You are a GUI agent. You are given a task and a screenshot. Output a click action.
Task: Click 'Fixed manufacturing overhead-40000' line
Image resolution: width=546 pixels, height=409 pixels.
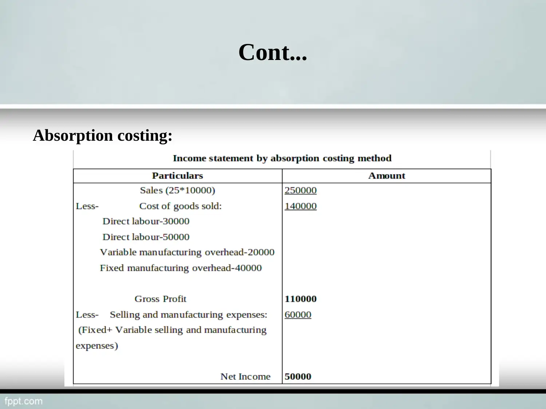[181, 268]
